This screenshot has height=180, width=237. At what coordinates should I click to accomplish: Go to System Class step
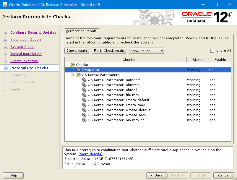coord(22,47)
